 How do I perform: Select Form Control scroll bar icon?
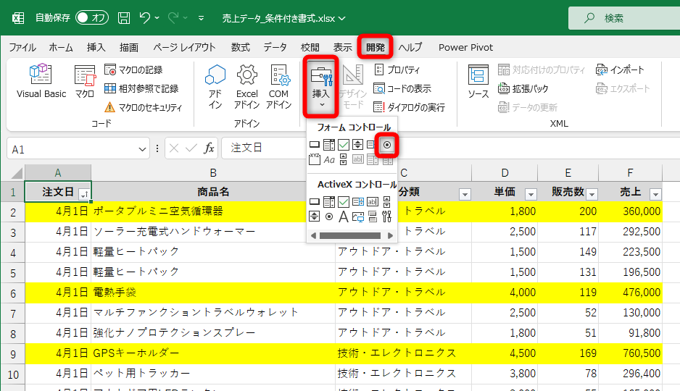tap(344, 160)
